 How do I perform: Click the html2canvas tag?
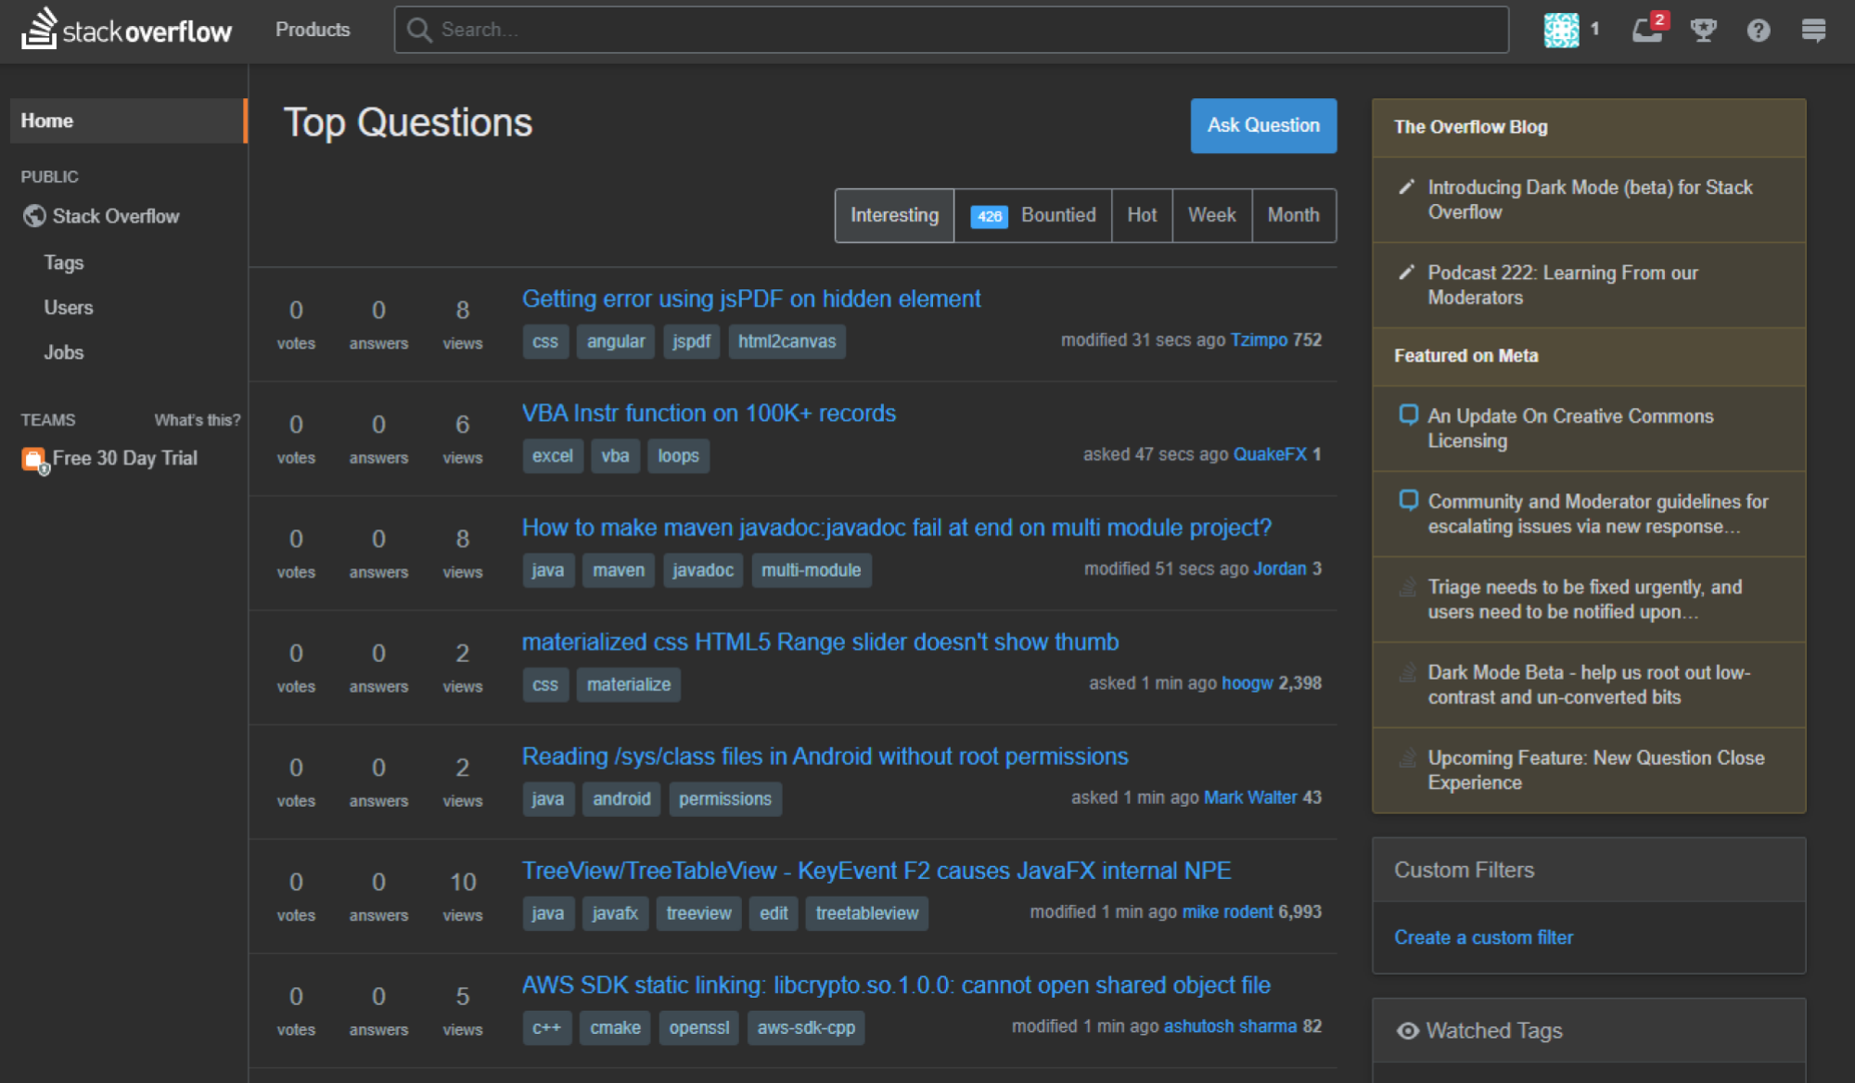(787, 341)
